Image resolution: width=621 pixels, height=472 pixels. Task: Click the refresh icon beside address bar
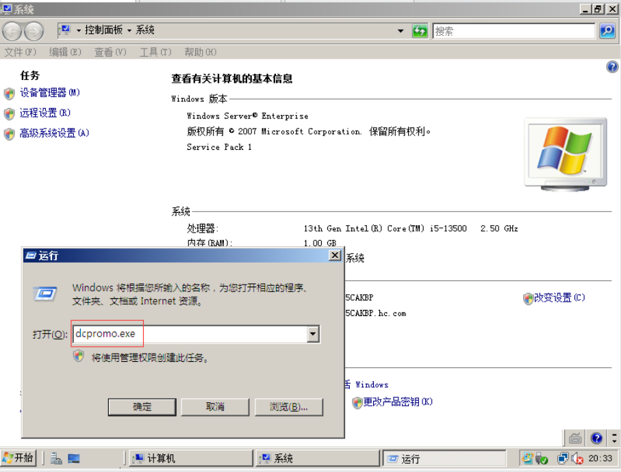click(420, 31)
